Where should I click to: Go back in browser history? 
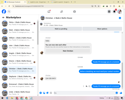(2, 6)
